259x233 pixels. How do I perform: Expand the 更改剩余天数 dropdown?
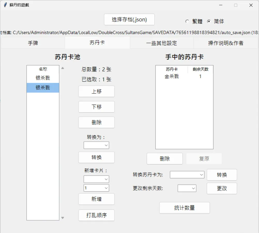point(187,188)
